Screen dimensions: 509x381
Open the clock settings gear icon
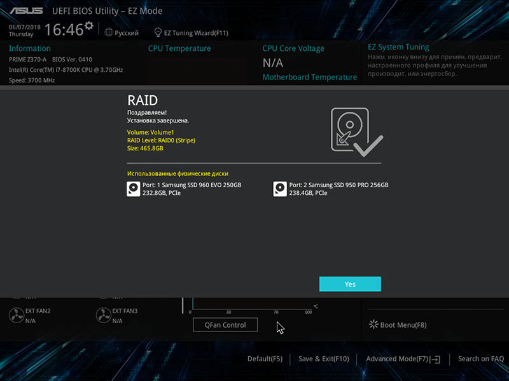click(x=89, y=25)
